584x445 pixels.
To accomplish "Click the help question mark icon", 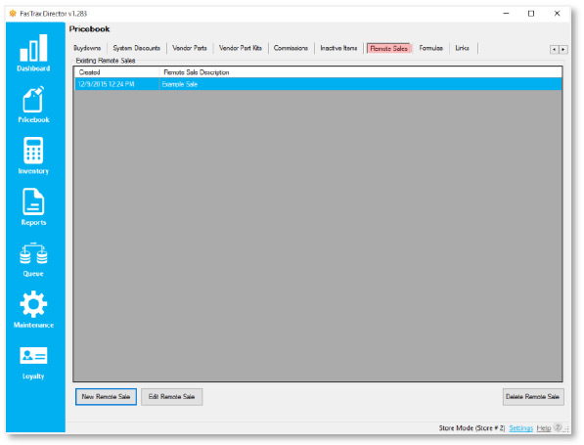I will tap(558, 427).
